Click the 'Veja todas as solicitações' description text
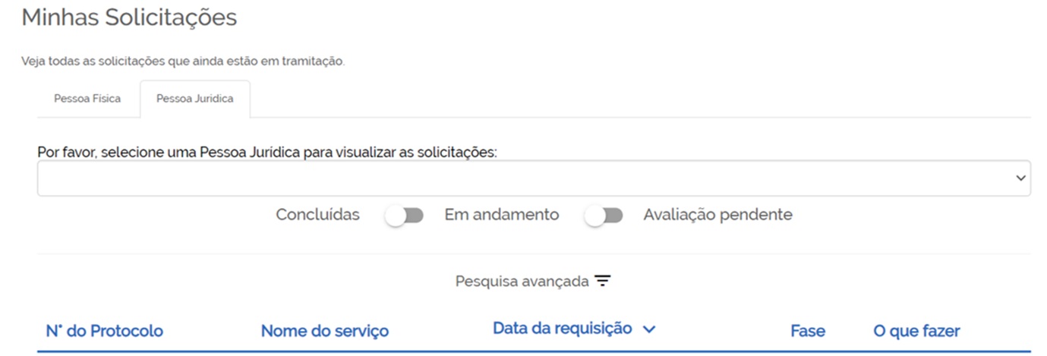This screenshot has width=1047, height=356. pos(183,61)
